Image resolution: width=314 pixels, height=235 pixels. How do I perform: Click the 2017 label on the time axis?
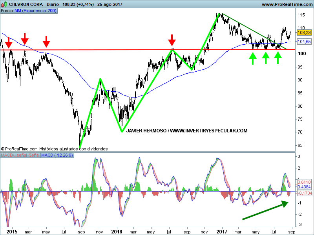[x=222, y=231]
